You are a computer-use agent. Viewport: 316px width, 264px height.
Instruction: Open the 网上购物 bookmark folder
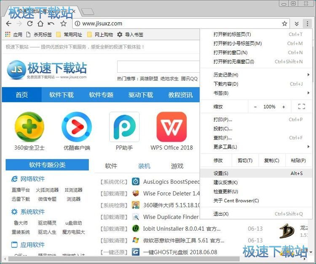(x=100, y=35)
